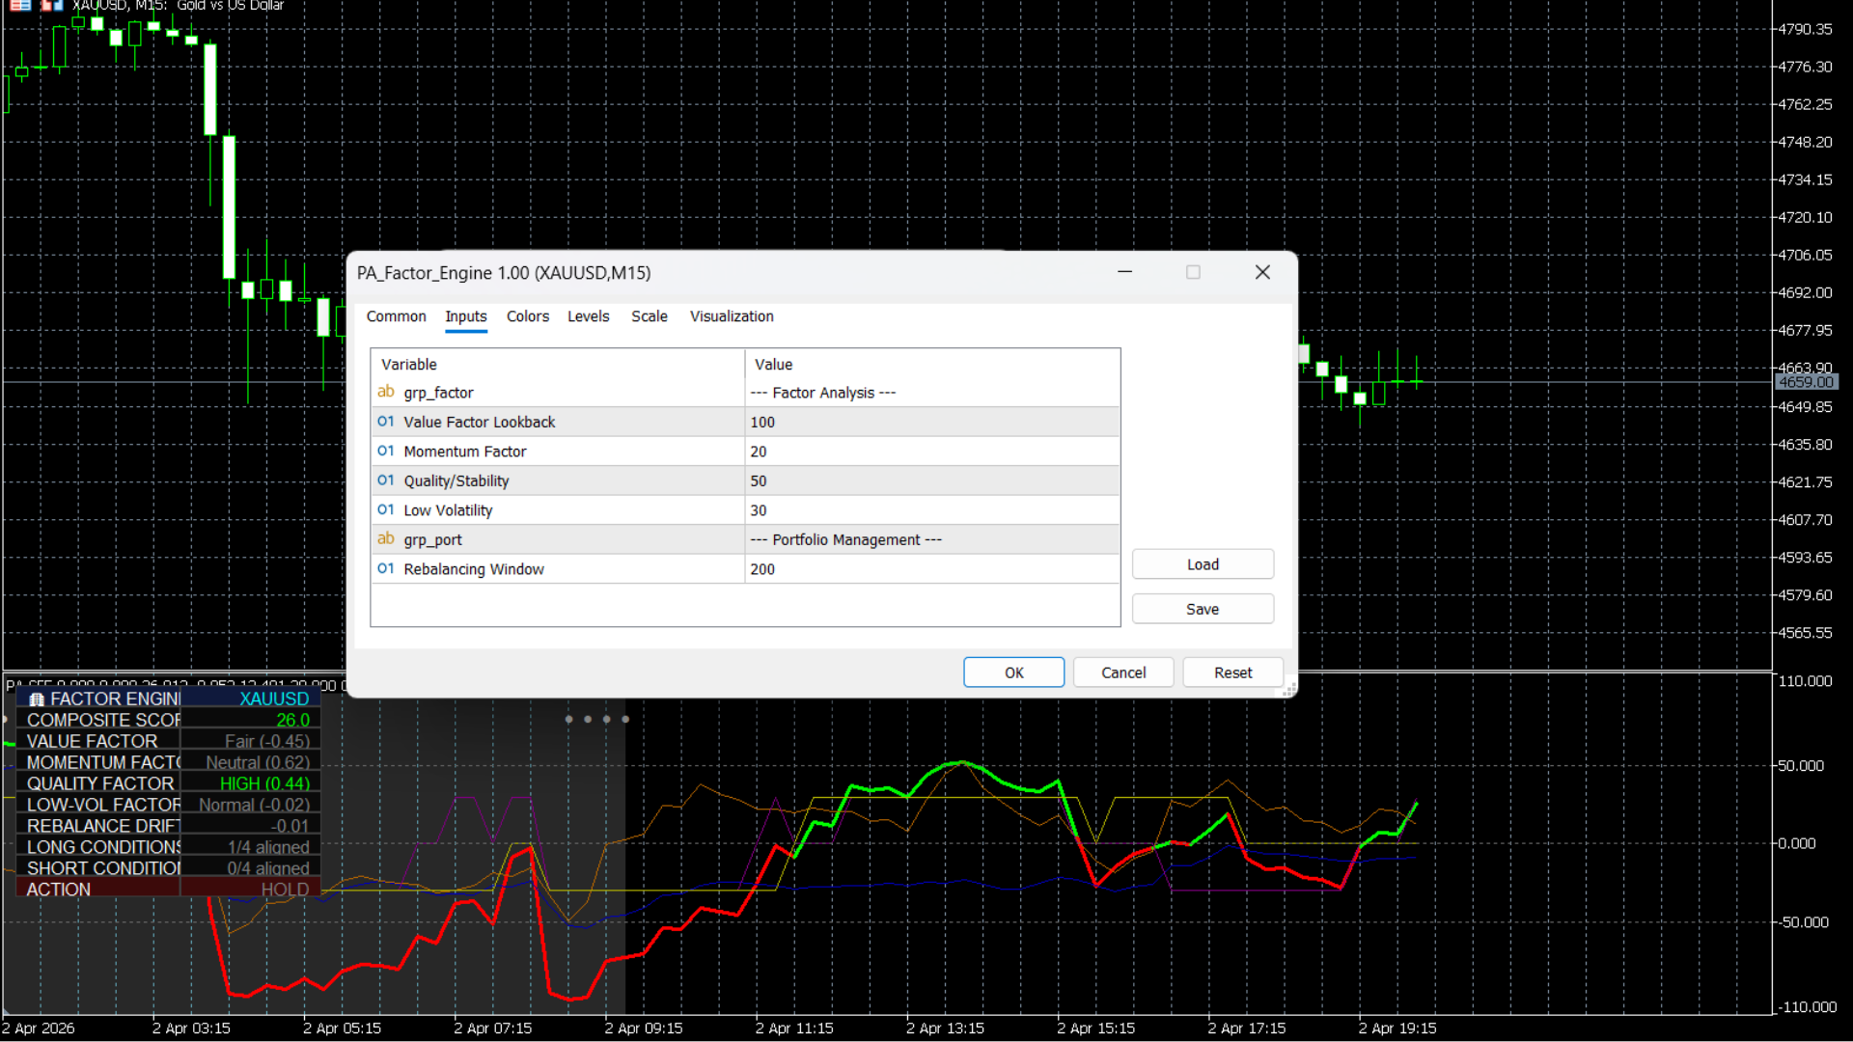Screen dimensions: 1853x1042
Task: Click the Factor Engine panel header icon
Action: click(37, 699)
